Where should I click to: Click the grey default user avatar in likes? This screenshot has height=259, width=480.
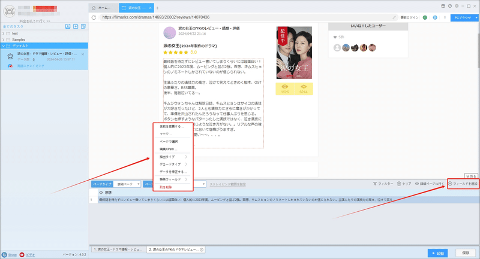(337, 48)
